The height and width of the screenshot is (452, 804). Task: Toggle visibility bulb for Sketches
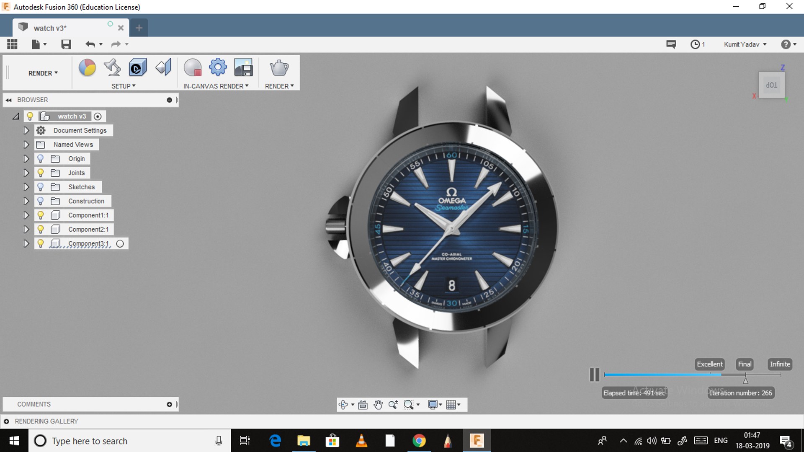(x=41, y=187)
